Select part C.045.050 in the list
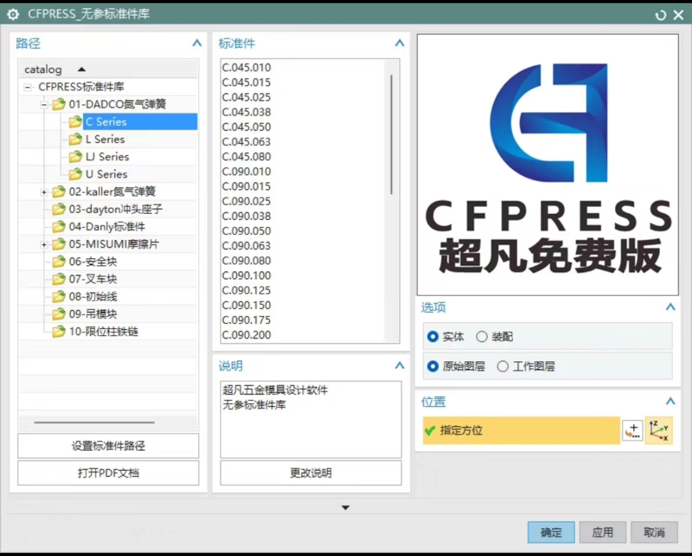The height and width of the screenshot is (556, 692). (x=246, y=127)
